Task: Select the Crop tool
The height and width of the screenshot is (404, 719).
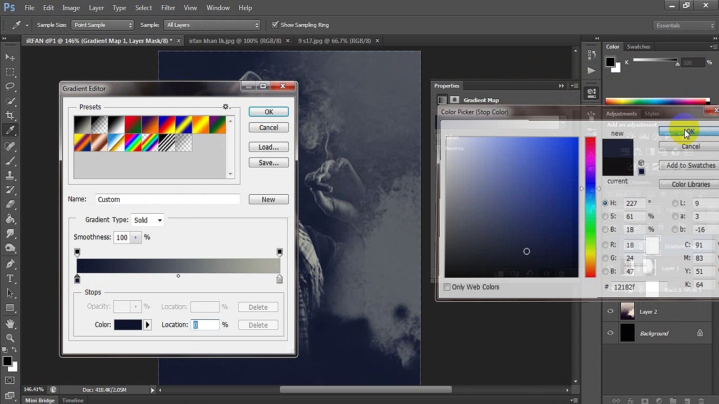Action: point(10,116)
